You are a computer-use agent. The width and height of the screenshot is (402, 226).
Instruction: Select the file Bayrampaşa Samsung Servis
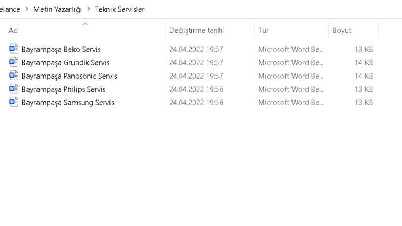pos(68,102)
